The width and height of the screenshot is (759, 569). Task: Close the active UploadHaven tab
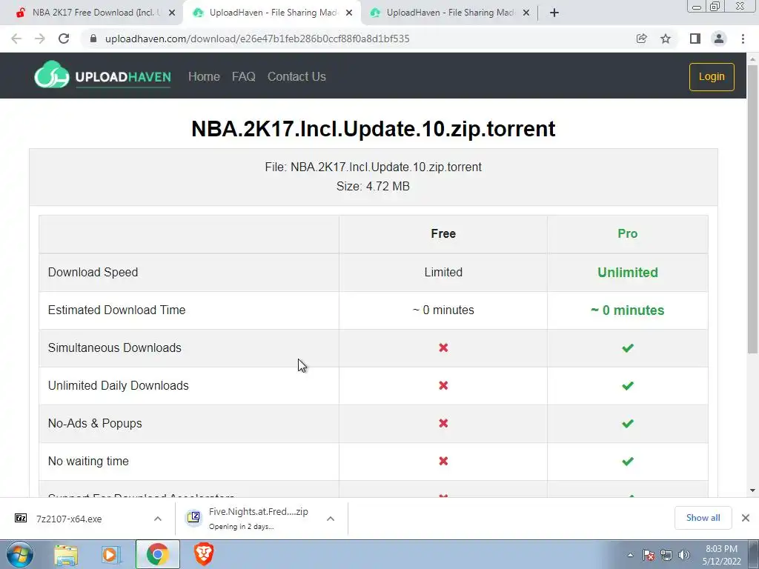pyautogui.click(x=349, y=13)
